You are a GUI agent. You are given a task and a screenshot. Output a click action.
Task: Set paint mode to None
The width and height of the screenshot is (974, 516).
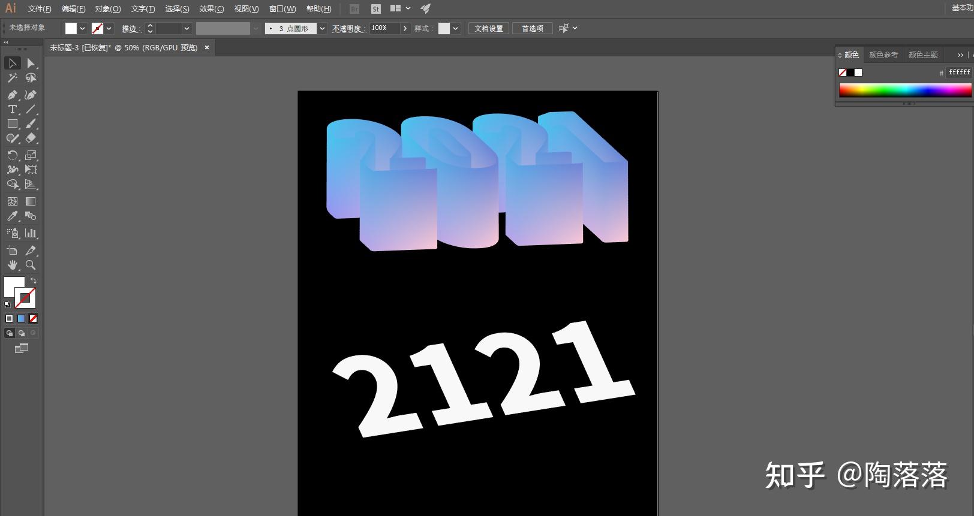34,319
